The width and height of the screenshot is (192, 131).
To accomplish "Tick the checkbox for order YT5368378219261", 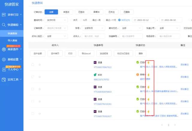I will 33,101.
